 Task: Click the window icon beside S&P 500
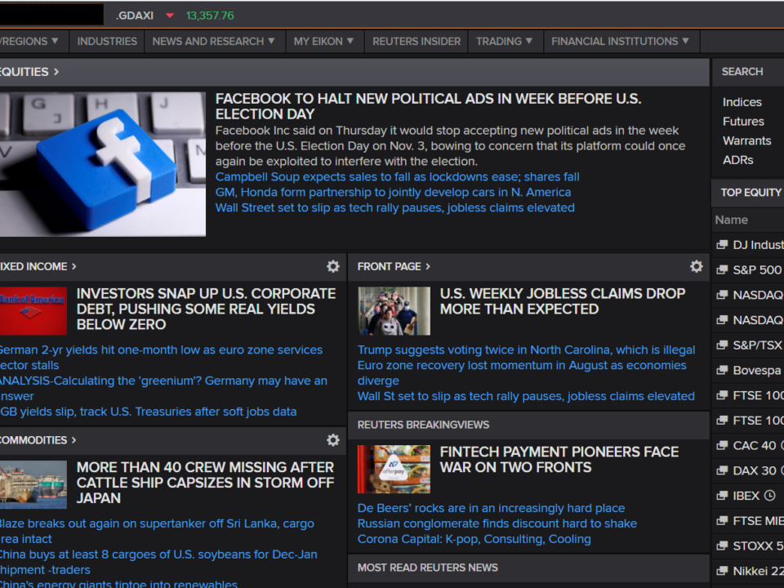click(x=721, y=269)
